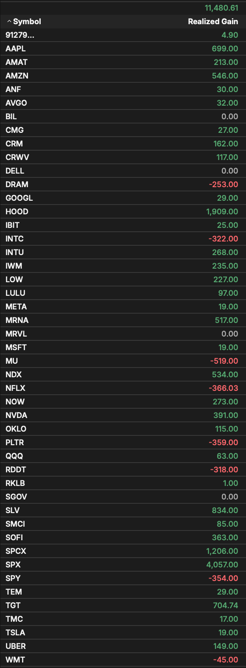Click the total realized gain 11,480.61

point(221,8)
